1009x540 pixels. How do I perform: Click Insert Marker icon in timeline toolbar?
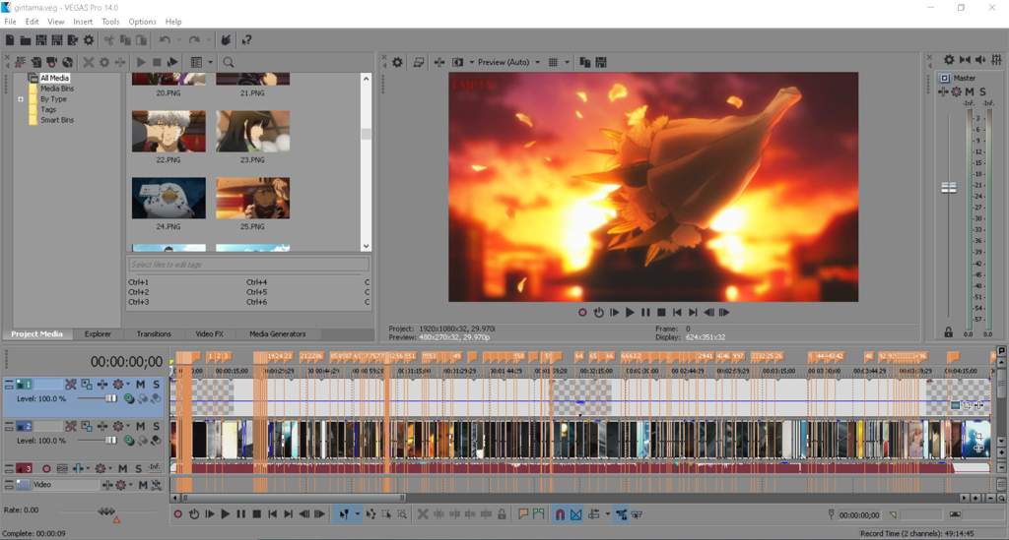[523, 514]
